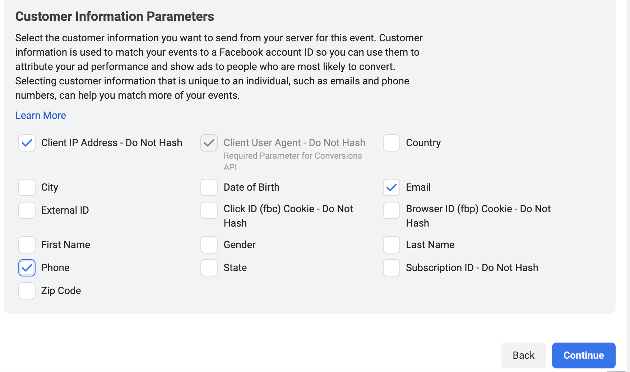The width and height of the screenshot is (630, 372).
Task: Check the State checkbox
Action: (x=209, y=268)
